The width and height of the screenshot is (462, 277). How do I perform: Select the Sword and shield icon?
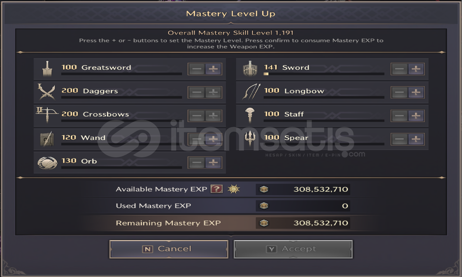pos(250,69)
